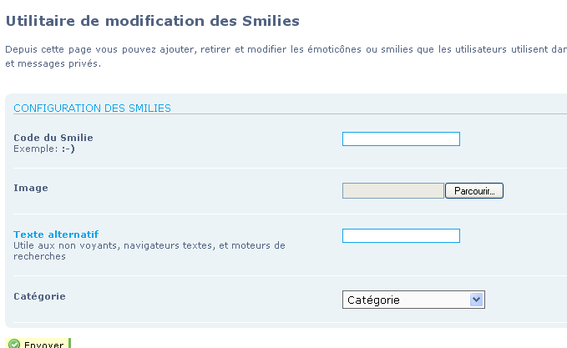
Task: Click the blue Texte alternatif label
Action: point(56,235)
